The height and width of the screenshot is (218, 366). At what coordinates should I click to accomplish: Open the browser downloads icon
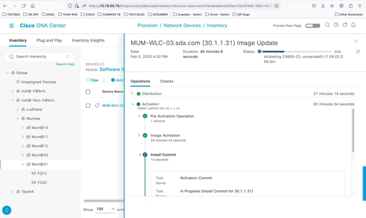point(323,6)
